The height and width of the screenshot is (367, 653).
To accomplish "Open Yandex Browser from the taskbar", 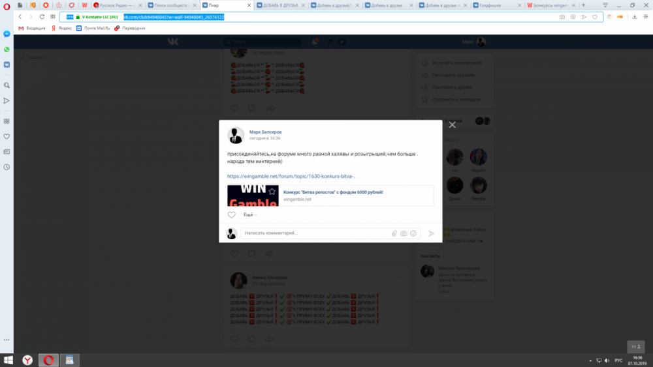I will click(27, 360).
